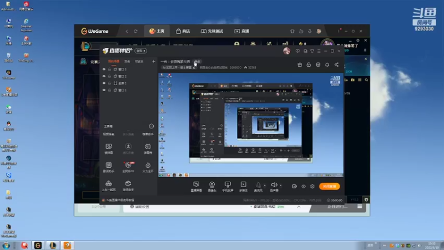This screenshot has height=250, width=444.
Task: Open the 弹幕秀 tool in toolbox
Action: click(148, 148)
